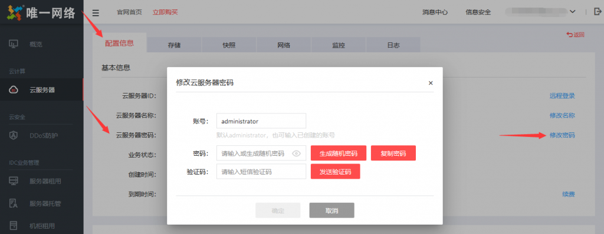Select 云服务器 in the sidebar
604x234 pixels.
[x=42, y=90]
